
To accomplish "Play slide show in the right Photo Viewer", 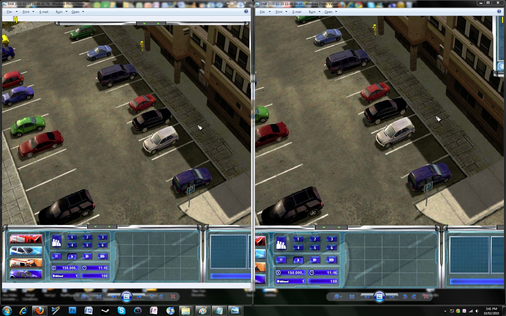I will (x=379, y=297).
